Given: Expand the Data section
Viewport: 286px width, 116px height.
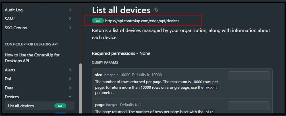Looking at the screenshot, I should pos(70,88).
